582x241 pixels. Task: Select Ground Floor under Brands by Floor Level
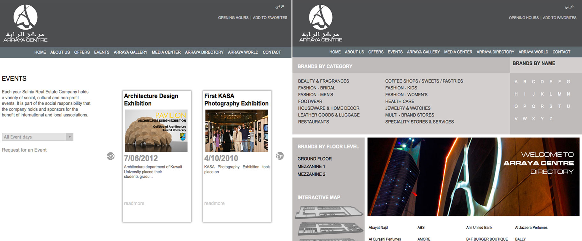[314, 159]
